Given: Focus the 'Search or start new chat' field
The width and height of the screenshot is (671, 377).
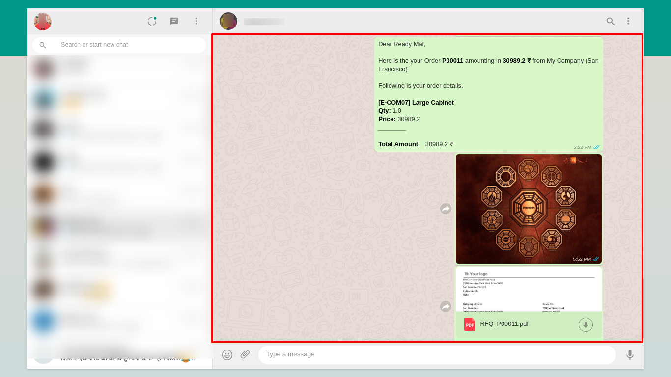Looking at the screenshot, I should click(x=119, y=45).
